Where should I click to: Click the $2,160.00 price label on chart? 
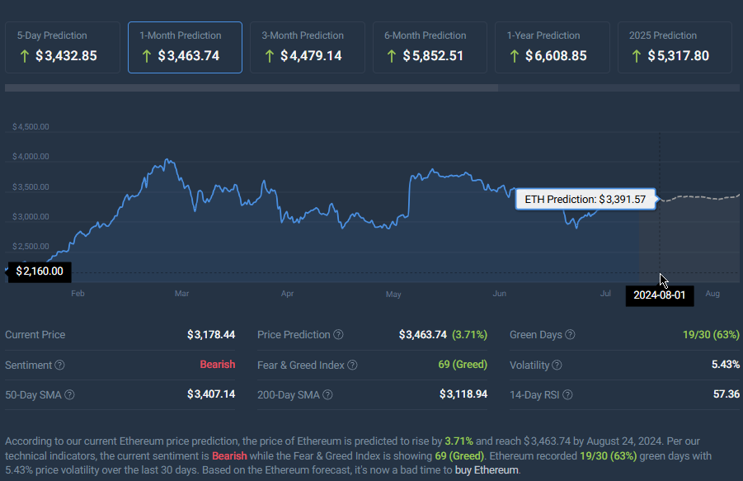40,271
